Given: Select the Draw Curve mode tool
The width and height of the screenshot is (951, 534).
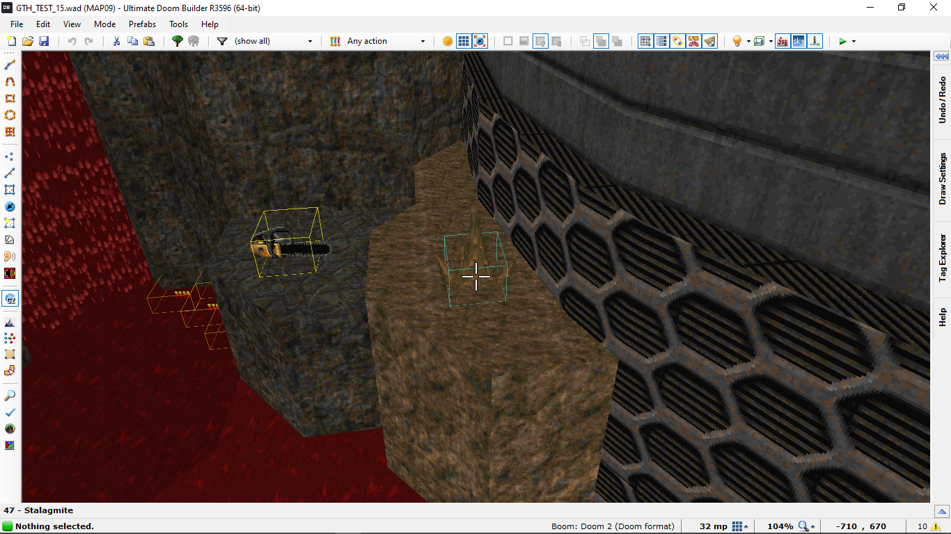Looking at the screenshot, I should coord(10,81).
